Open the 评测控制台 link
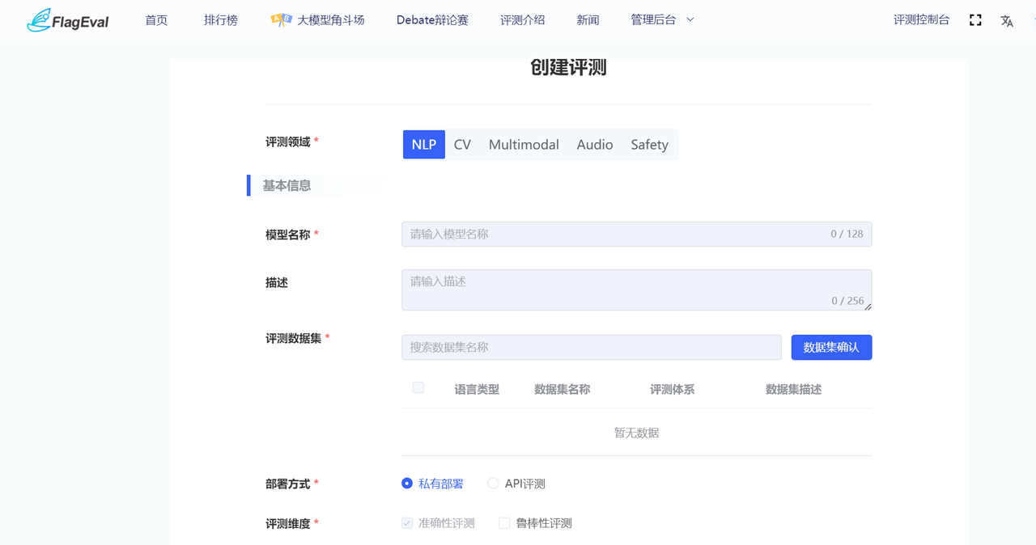 tap(921, 20)
